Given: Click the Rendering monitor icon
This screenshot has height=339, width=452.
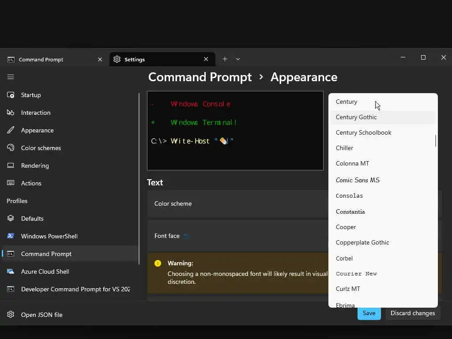Looking at the screenshot, I should pyautogui.click(x=11, y=166).
